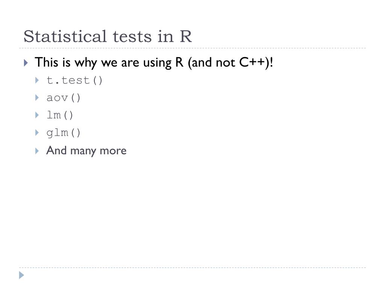Select the lm() code text

(x=60, y=115)
